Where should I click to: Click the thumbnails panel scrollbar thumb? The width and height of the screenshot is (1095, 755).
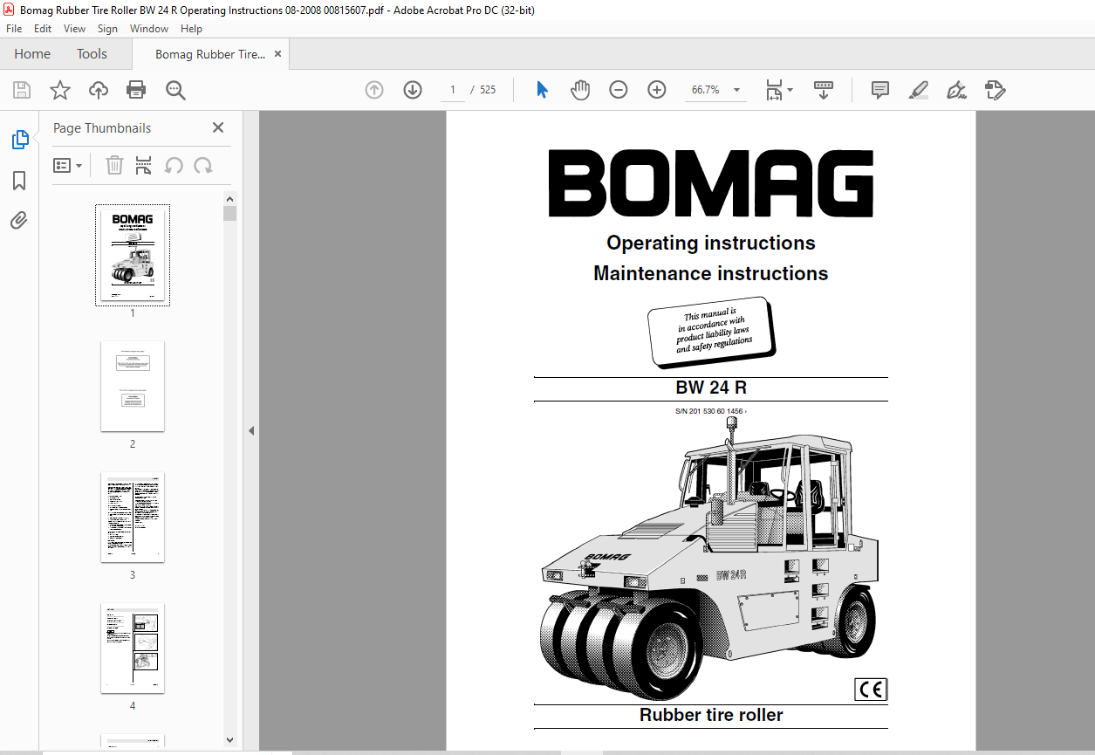229,214
